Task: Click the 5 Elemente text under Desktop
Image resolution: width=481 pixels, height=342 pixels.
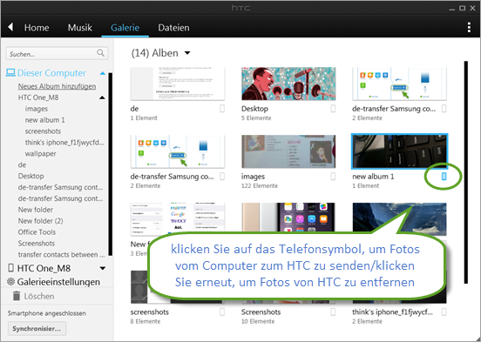Action: click(x=256, y=118)
